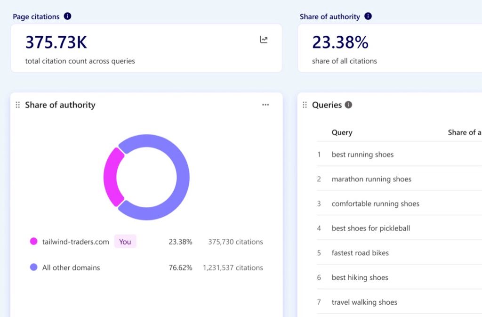
Task: Select the tailwind-traders.com legend label
Action: [x=76, y=242]
